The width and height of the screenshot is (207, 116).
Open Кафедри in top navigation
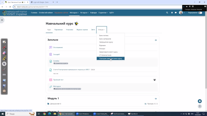pyautogui.click(x=93, y=13)
